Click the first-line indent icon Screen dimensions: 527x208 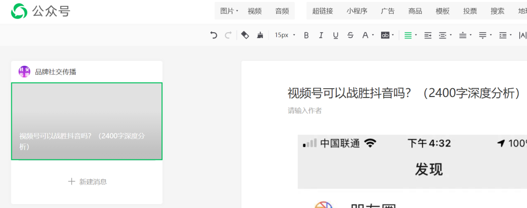coord(428,35)
